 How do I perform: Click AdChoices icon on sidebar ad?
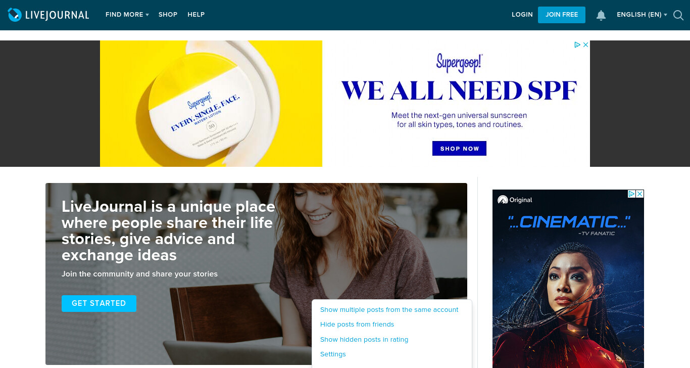(x=631, y=194)
